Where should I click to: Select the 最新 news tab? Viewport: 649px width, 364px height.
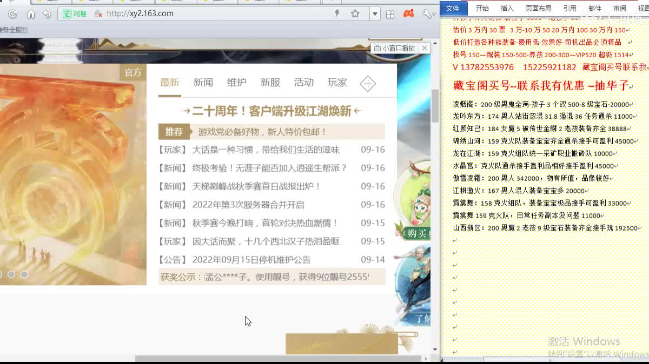pos(169,82)
